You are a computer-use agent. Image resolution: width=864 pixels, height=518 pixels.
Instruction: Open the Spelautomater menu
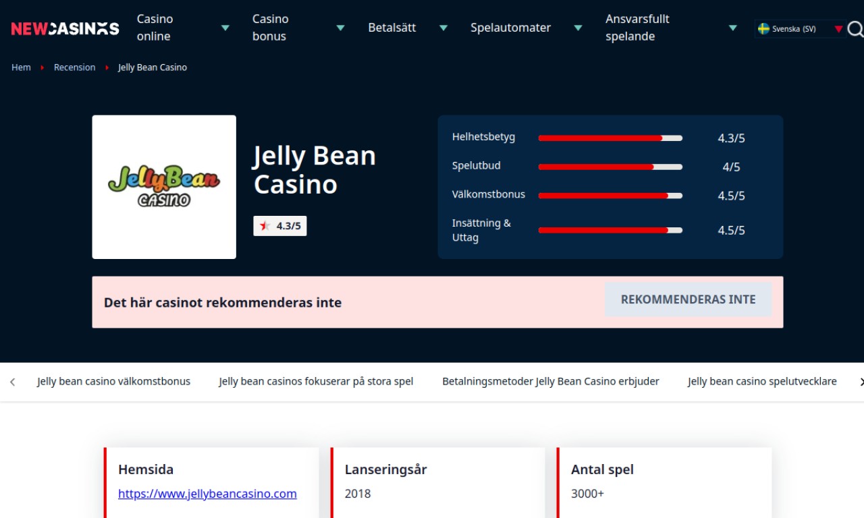[x=510, y=28]
